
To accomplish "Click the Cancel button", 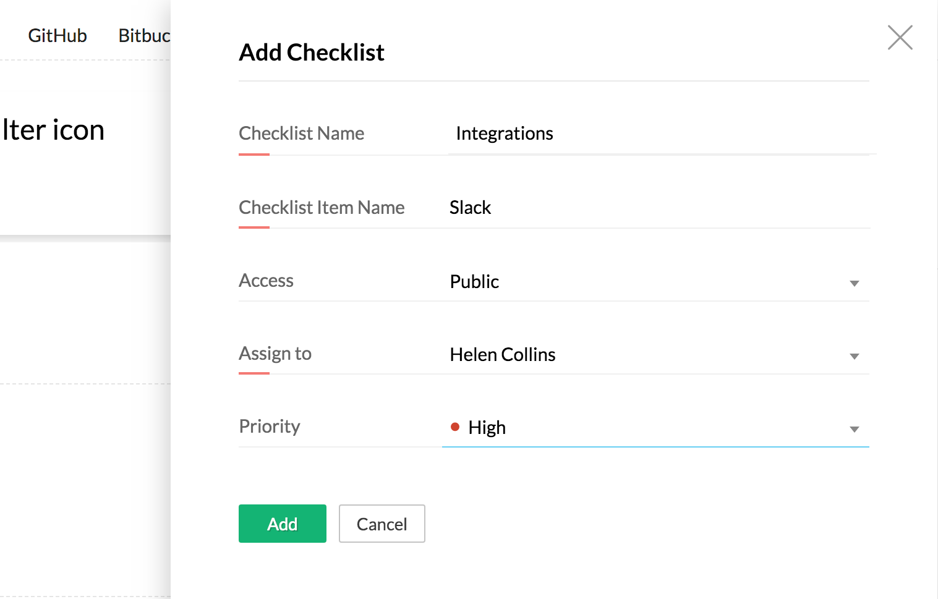I will click(382, 524).
